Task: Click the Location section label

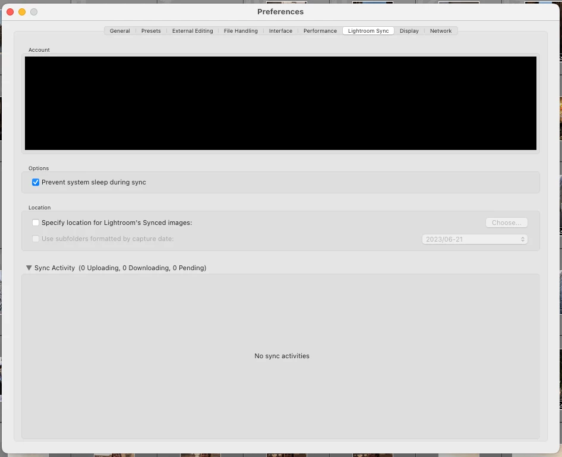Action: coord(39,208)
